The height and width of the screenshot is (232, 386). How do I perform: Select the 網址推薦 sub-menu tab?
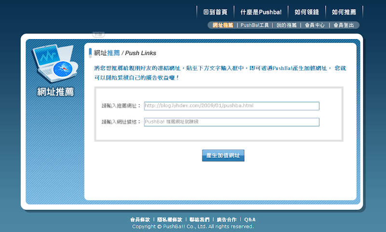pyautogui.click(x=223, y=25)
